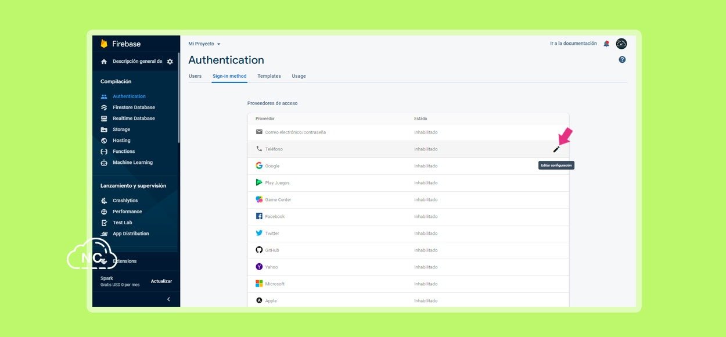
Task: Click the GitHub provider logo
Action: [259, 250]
